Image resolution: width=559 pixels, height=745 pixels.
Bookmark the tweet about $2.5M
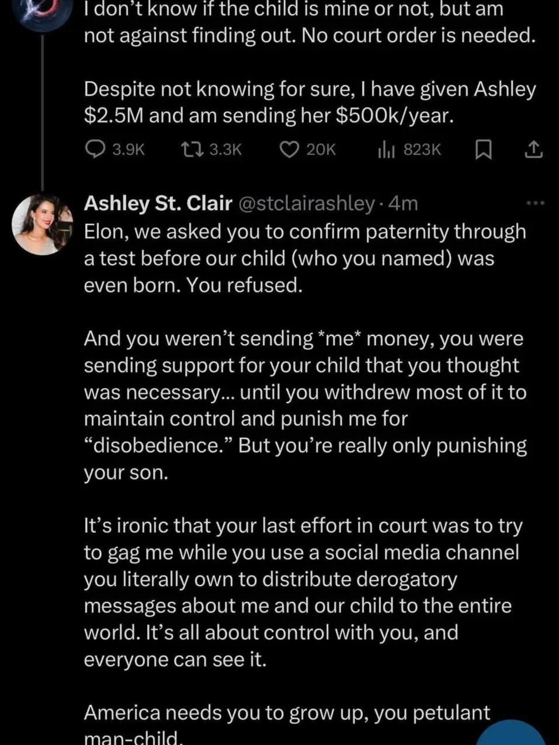click(x=484, y=150)
